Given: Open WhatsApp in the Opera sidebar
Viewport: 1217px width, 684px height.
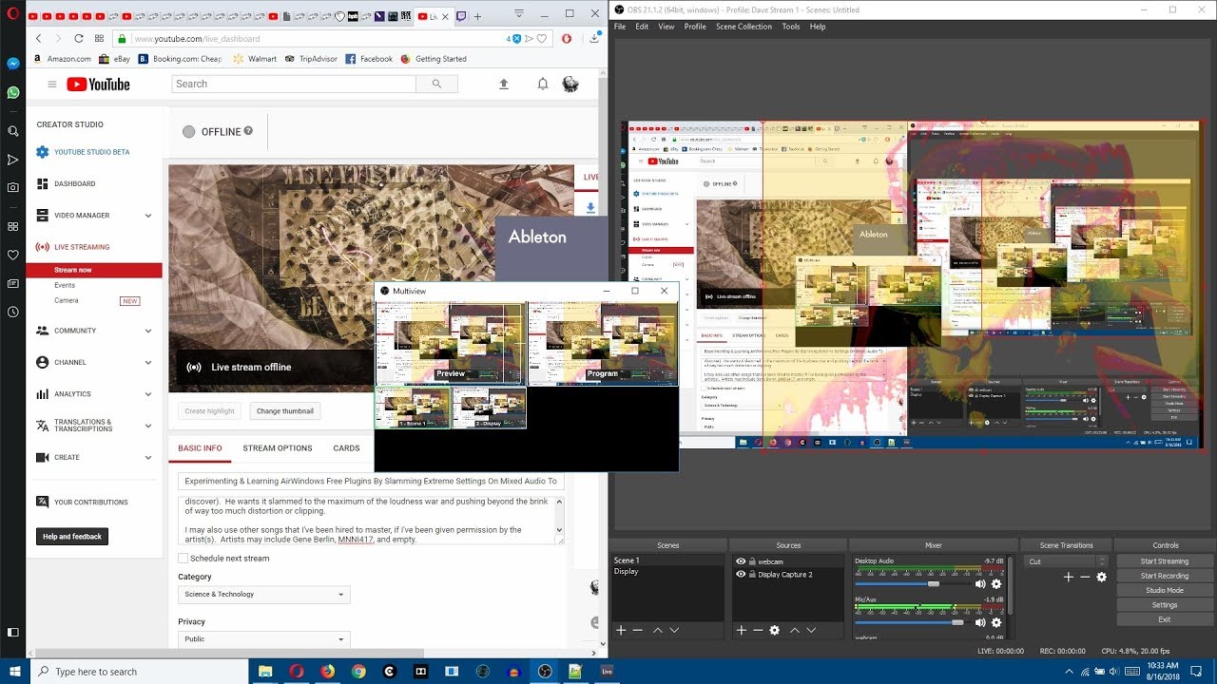Looking at the screenshot, I should click(12, 92).
